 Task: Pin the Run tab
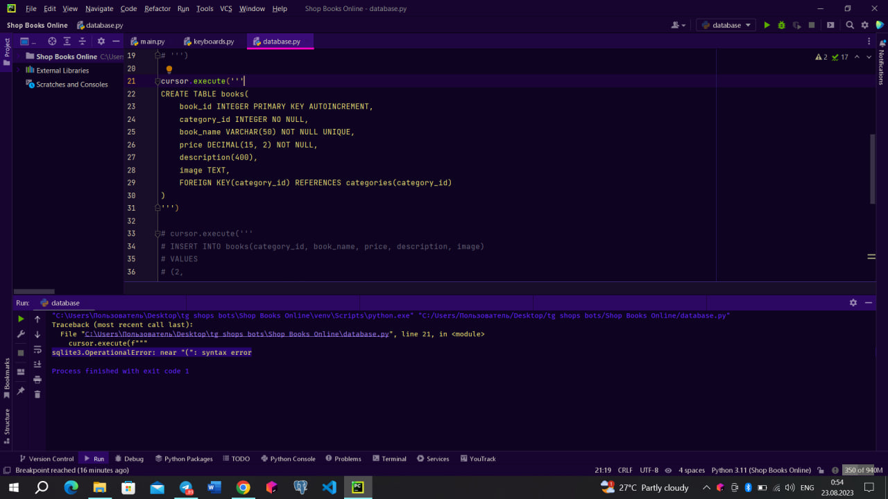pos(21,391)
